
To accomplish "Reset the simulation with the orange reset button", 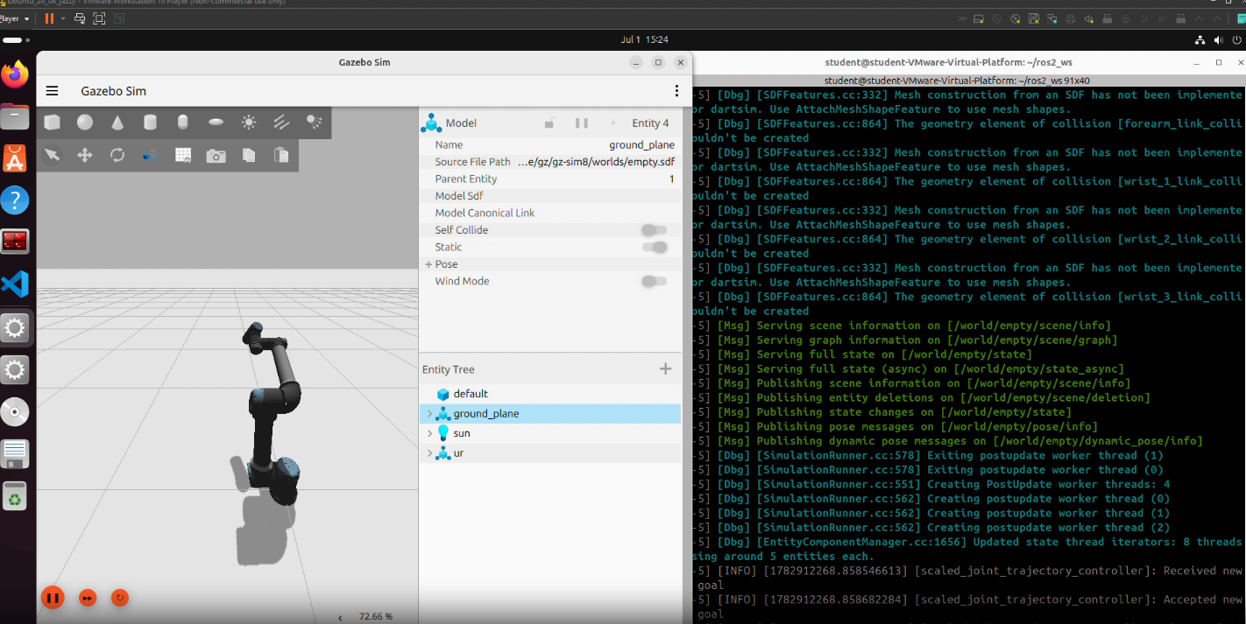I will point(120,598).
